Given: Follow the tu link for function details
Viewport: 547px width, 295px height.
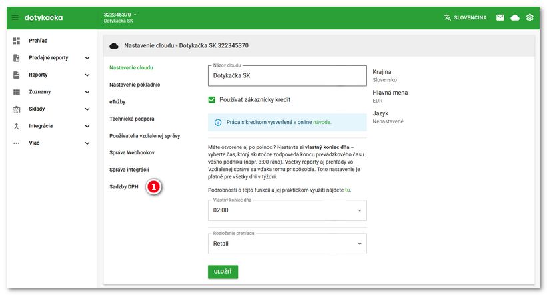Looking at the screenshot, I should pyautogui.click(x=348, y=190).
